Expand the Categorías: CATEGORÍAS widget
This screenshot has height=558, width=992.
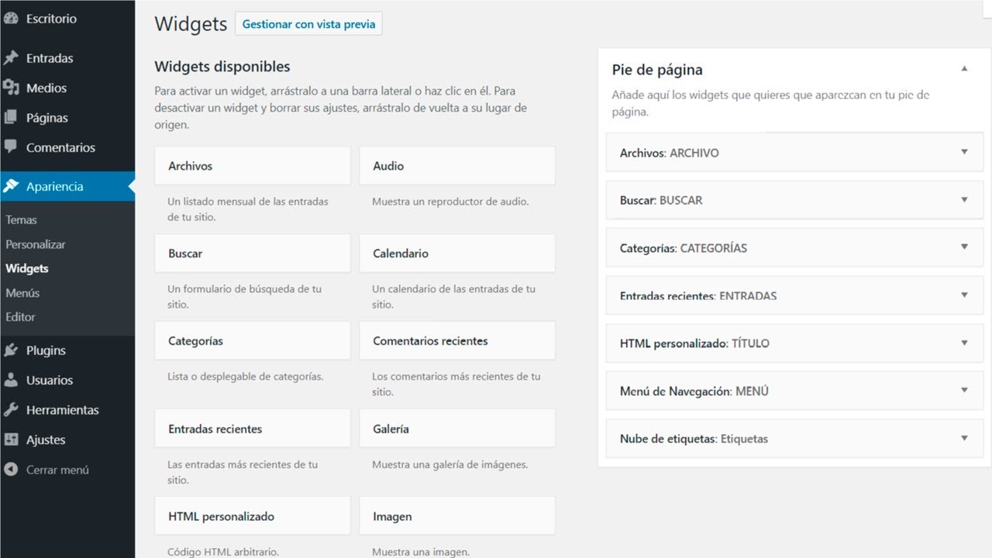964,247
